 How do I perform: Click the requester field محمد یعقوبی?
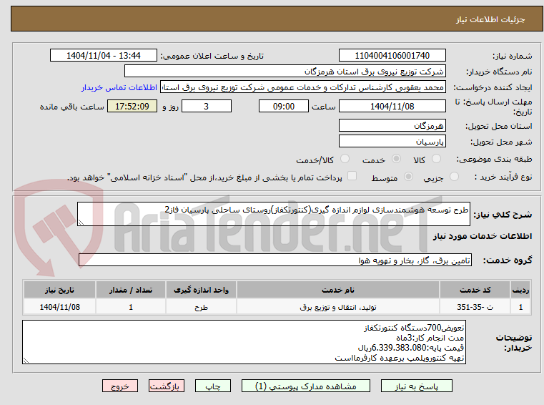click(303, 87)
